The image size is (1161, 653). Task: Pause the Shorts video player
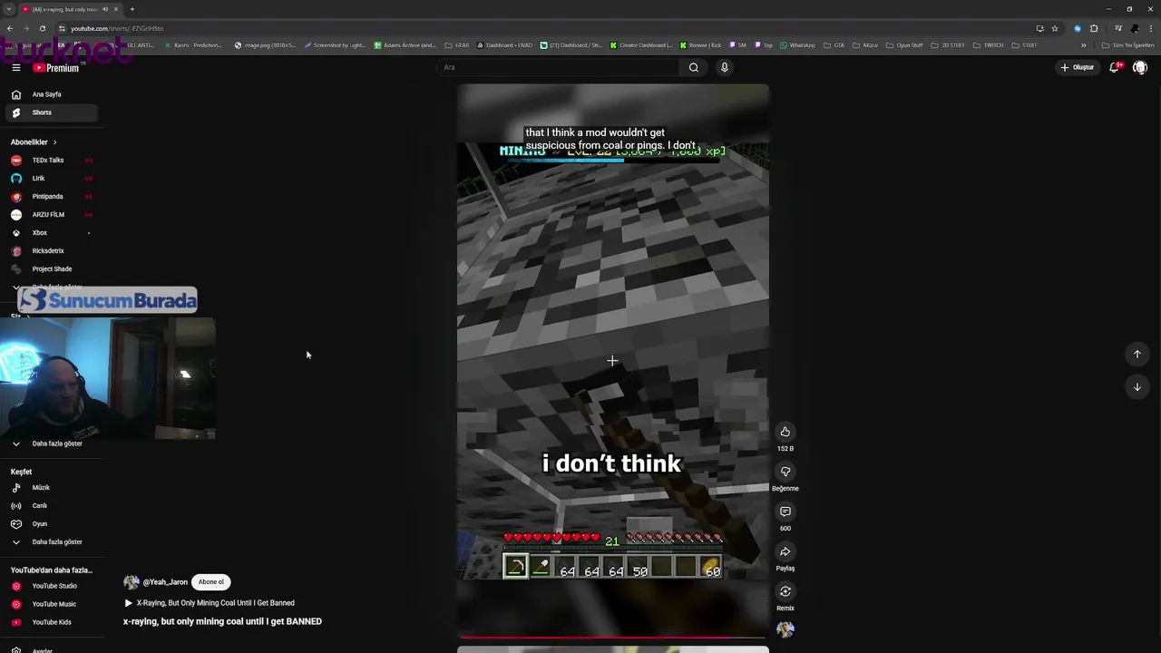[x=612, y=360]
